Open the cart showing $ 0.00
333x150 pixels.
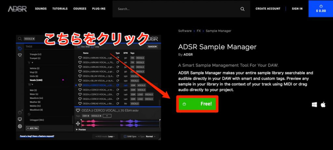tap(321, 8)
